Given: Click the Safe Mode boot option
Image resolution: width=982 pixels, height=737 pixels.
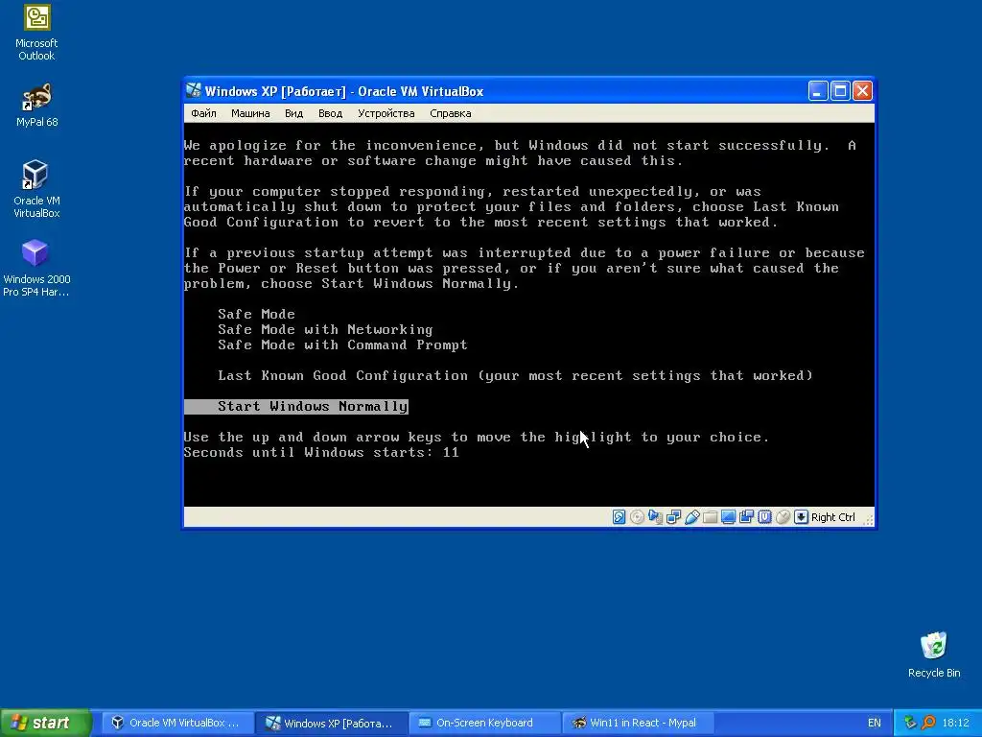Looking at the screenshot, I should [256, 314].
